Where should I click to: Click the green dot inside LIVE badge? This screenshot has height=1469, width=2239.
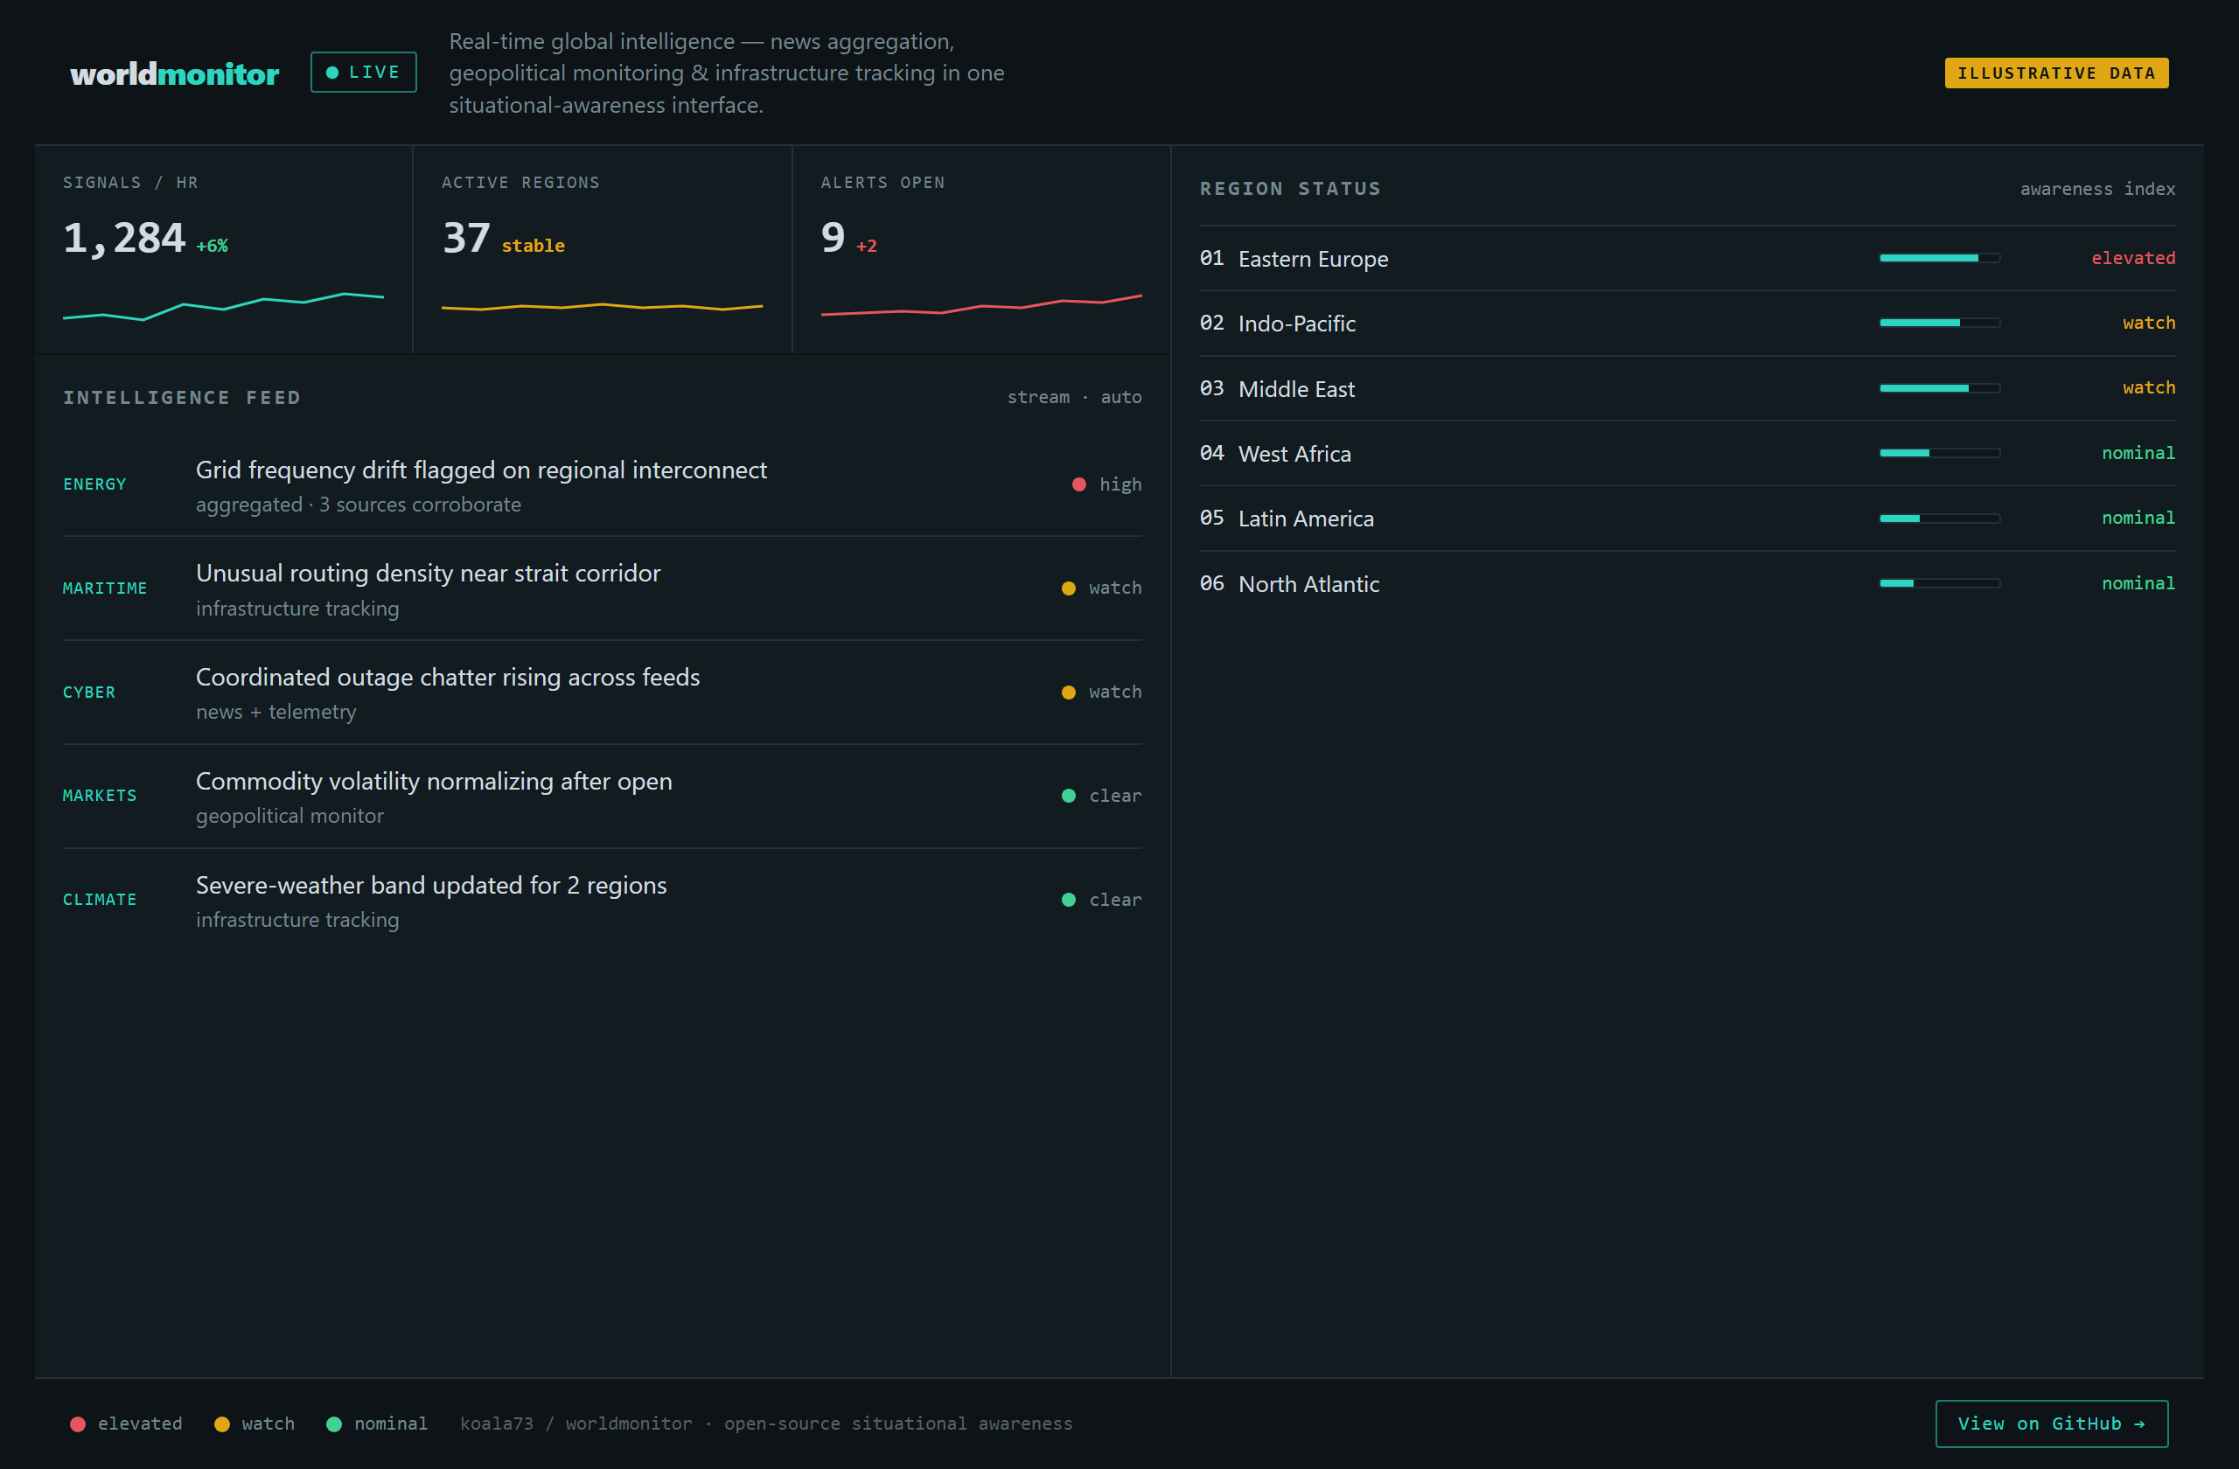point(332,73)
